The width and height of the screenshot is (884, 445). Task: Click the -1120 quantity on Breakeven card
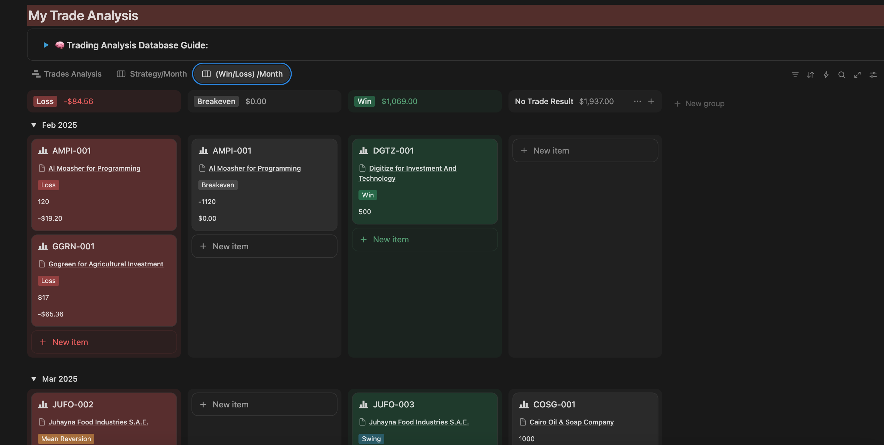coord(207,202)
